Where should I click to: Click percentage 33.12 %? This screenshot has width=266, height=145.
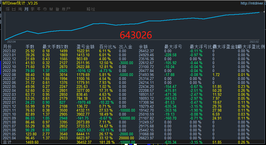click(x=106, y=138)
